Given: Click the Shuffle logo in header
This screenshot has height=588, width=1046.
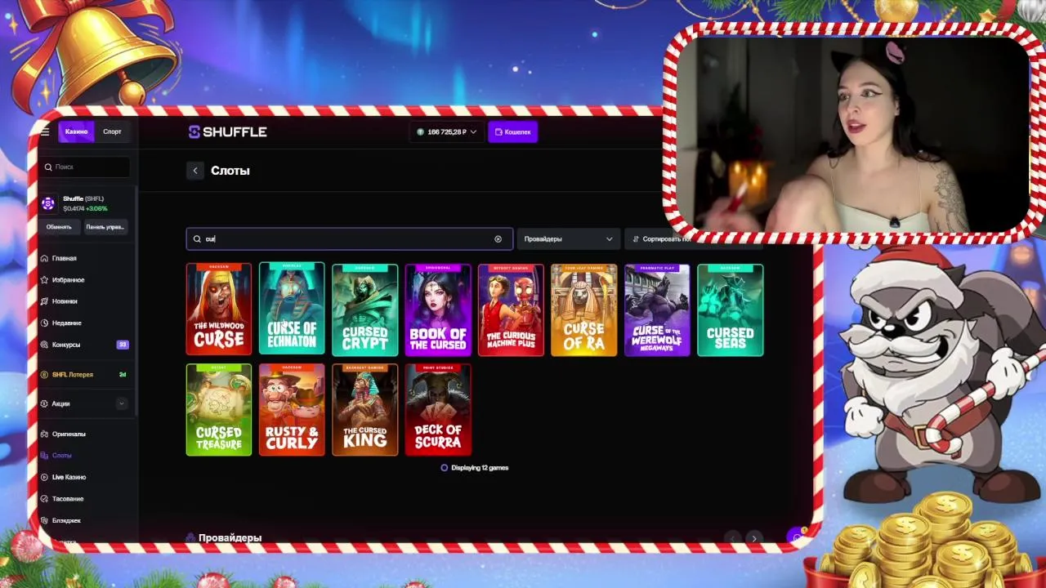Looking at the screenshot, I should [x=227, y=131].
